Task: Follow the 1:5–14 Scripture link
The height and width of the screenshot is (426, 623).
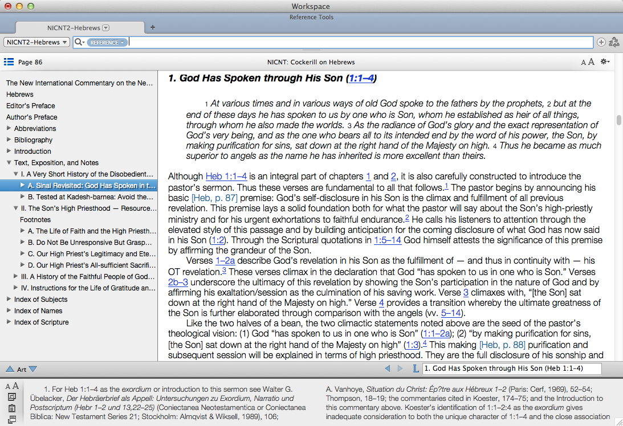Action: 387,240
